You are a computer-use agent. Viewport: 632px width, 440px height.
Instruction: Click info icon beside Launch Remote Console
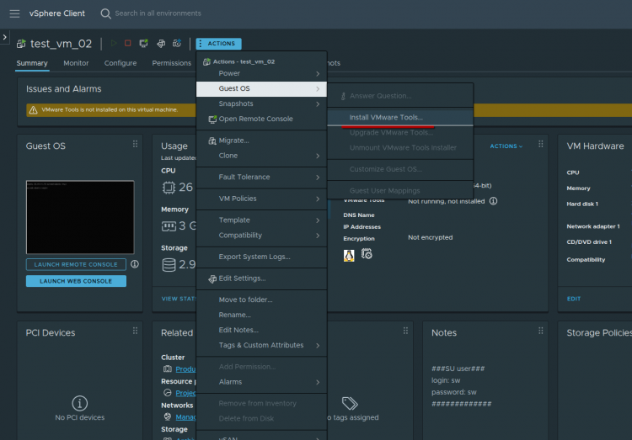135,264
